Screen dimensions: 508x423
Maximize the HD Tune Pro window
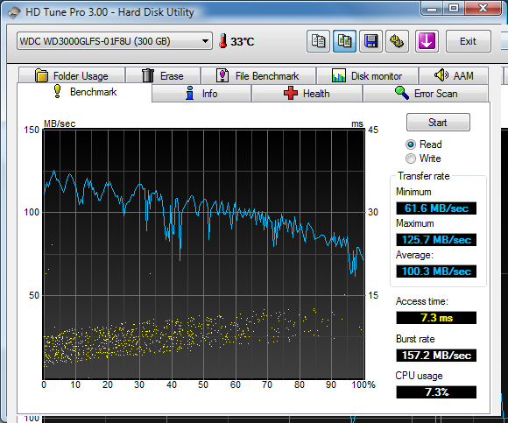pyautogui.click(x=453, y=9)
